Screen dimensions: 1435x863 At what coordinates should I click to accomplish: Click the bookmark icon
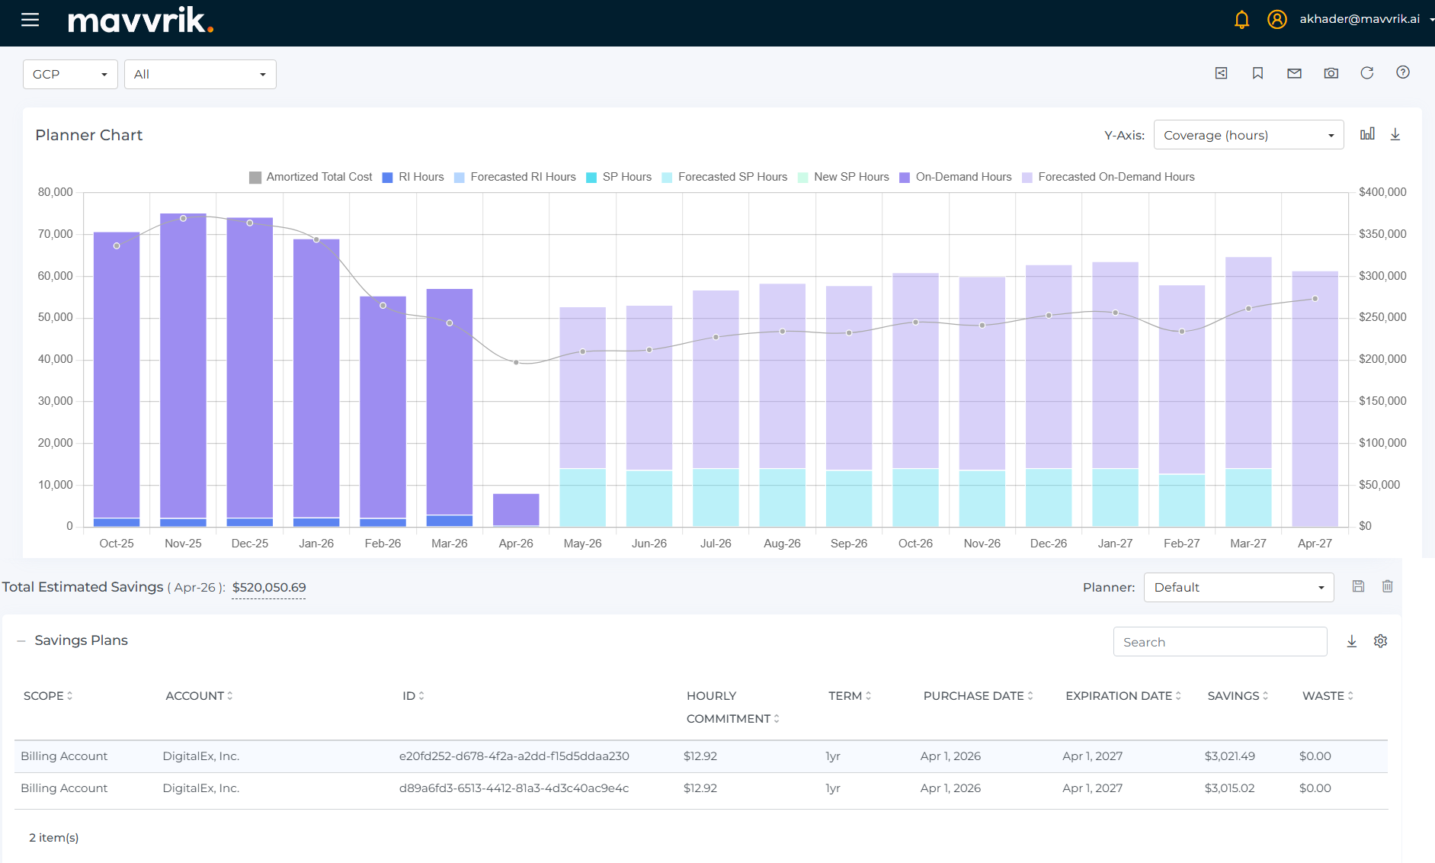click(1257, 73)
